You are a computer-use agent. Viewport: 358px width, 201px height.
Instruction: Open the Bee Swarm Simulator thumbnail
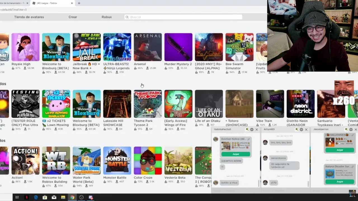(239, 47)
